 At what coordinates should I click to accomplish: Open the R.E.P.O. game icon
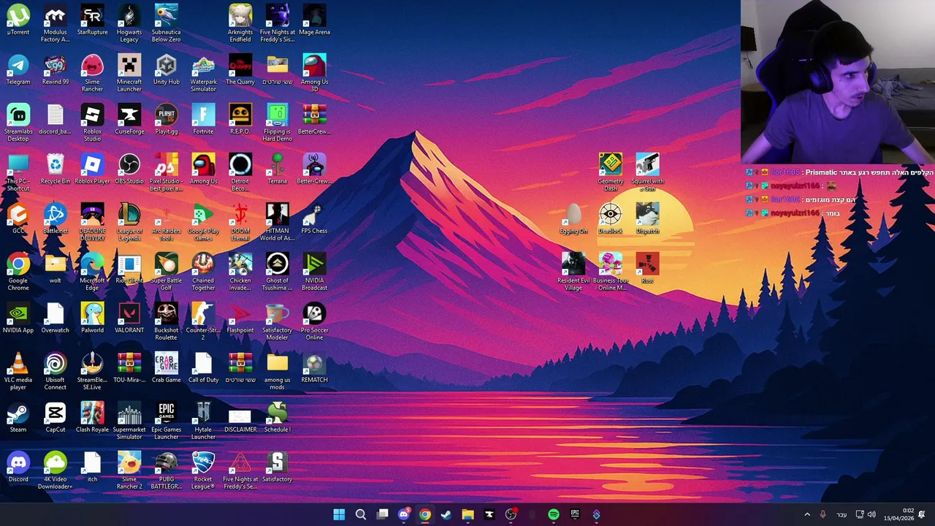click(x=240, y=120)
